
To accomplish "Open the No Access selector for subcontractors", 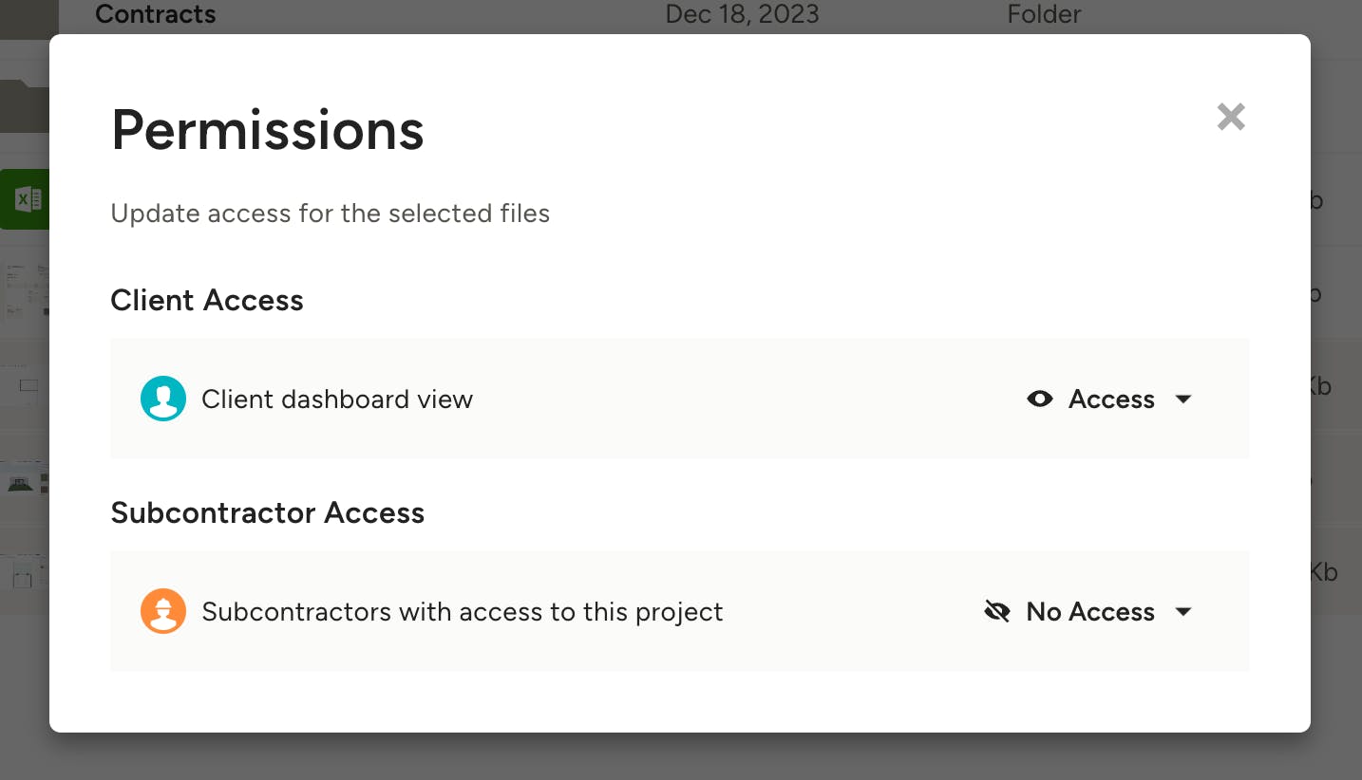I will [1088, 612].
